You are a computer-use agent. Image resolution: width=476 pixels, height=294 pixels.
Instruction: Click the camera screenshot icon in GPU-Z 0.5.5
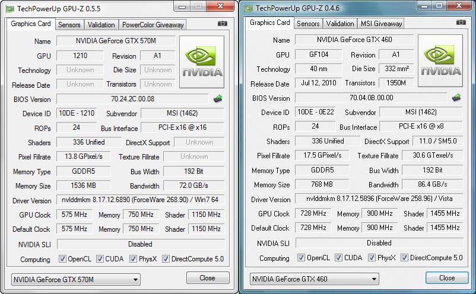tap(223, 24)
